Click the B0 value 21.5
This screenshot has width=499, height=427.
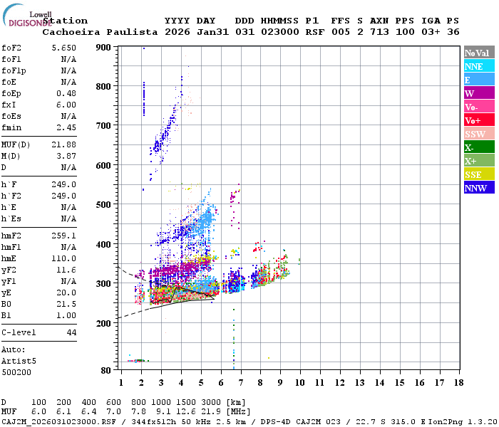click(x=66, y=304)
